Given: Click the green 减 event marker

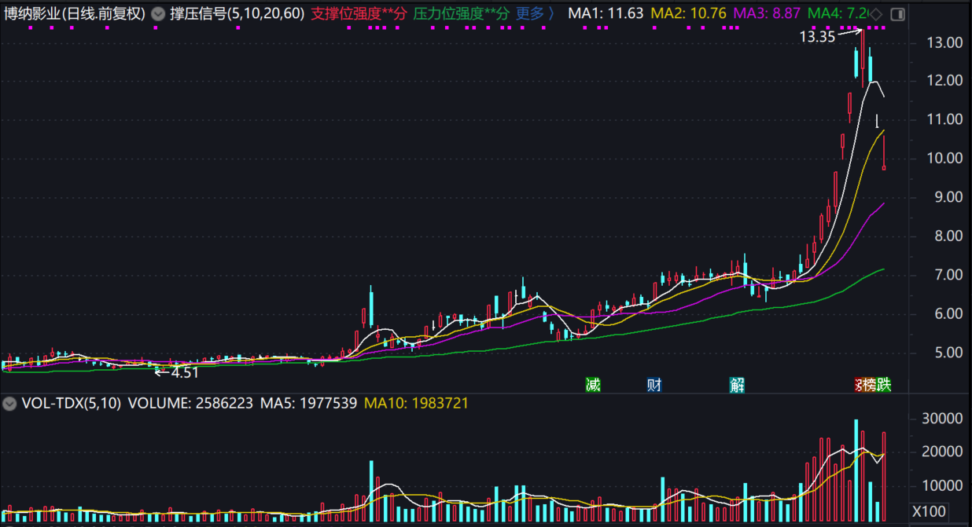Looking at the screenshot, I should pyautogui.click(x=592, y=385).
